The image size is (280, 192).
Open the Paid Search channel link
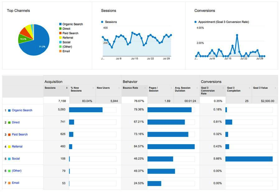click(x=20, y=134)
